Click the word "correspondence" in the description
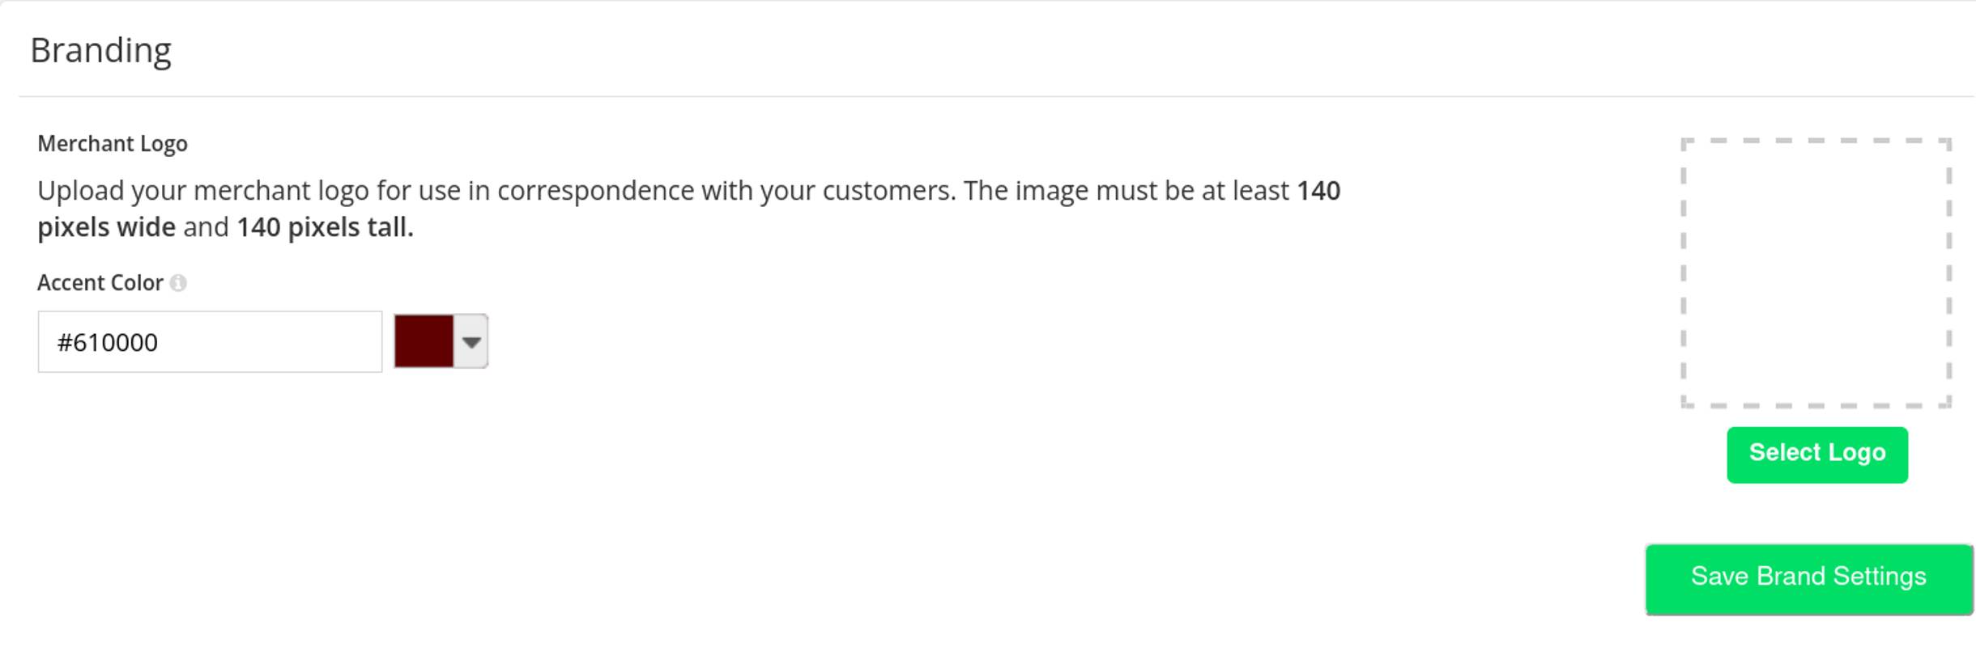Screen dimensions: 1976x647 pyautogui.click(x=595, y=191)
